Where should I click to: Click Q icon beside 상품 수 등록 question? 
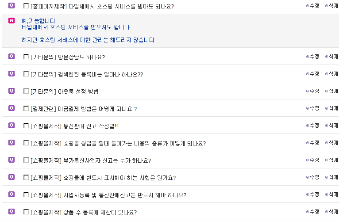pos(12,212)
